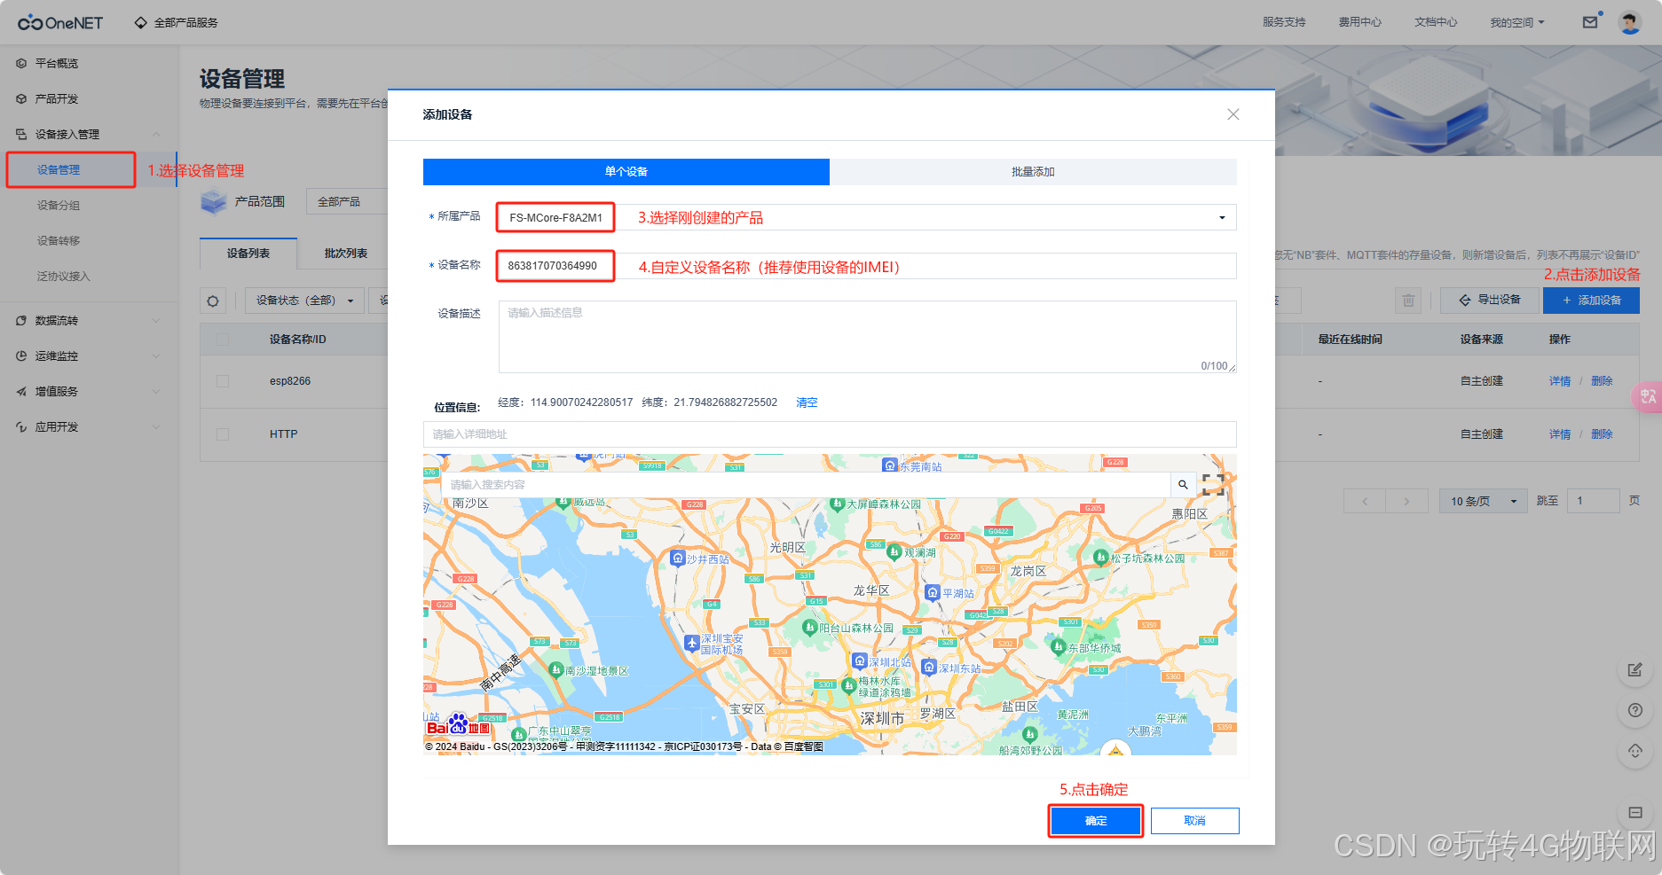
Task: Open the 所属产品 dropdown arrow
Action: click(1222, 218)
